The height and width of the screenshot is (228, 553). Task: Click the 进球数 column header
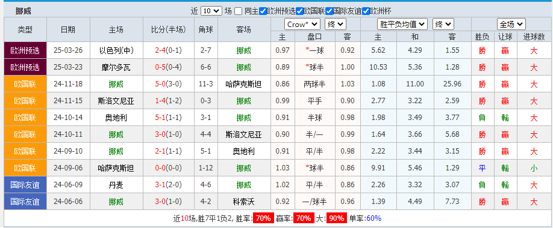[534, 37]
